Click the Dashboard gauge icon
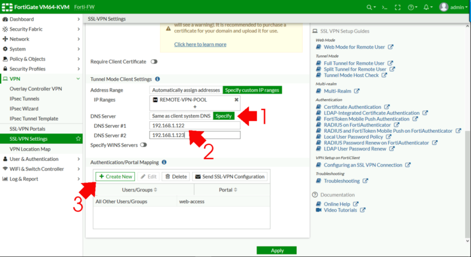Viewport: 471px width, 257px height. [x=5, y=19]
